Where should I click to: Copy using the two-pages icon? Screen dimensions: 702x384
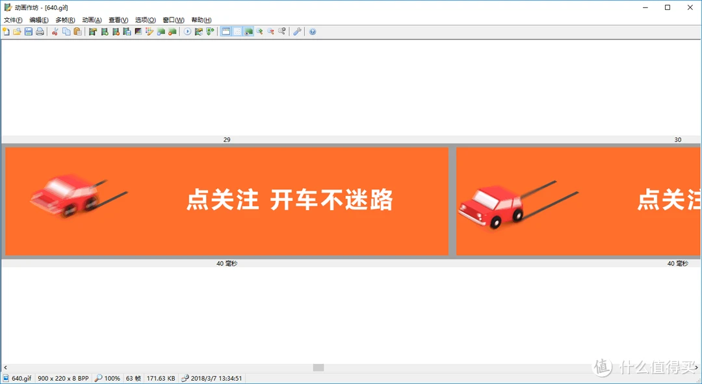[66, 32]
